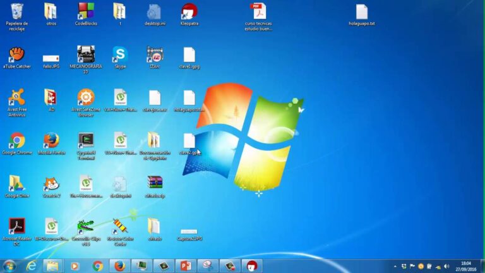Open the Skype desktop shortcut
Viewport: 485px width, 273px height.
click(x=120, y=58)
